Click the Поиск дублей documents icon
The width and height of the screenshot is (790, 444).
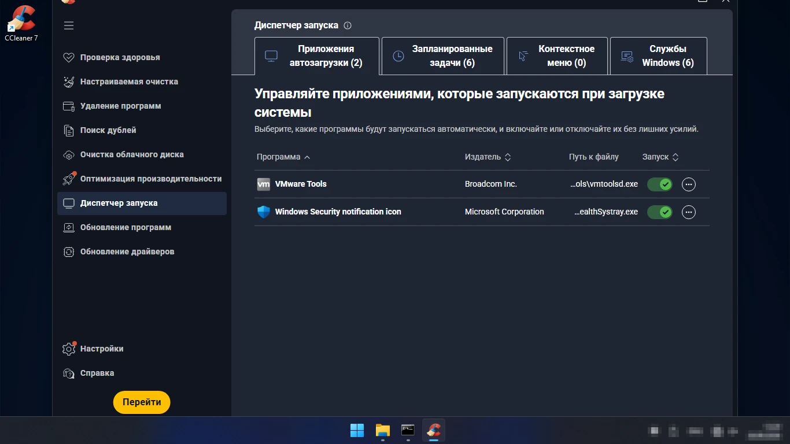coord(69,130)
